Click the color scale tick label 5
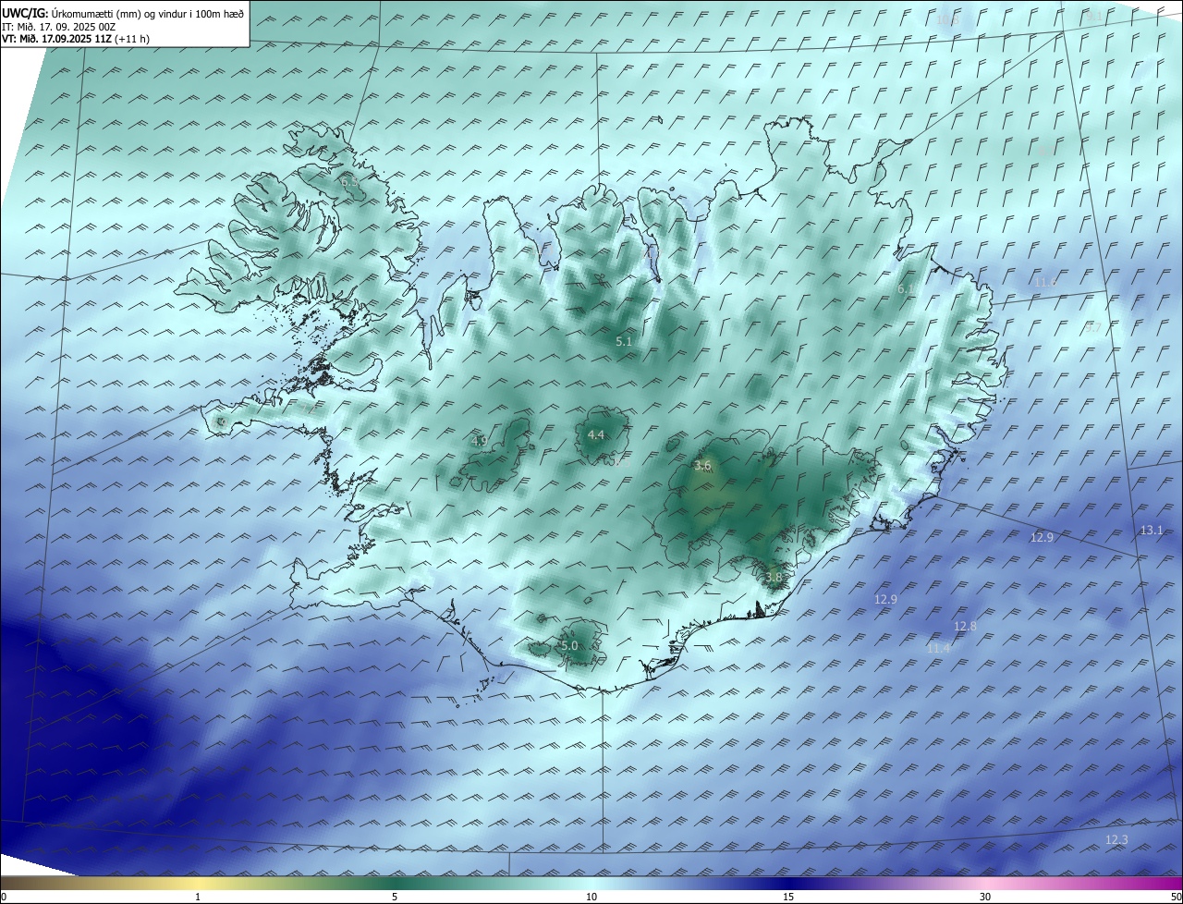1183x904 pixels. pyautogui.click(x=395, y=897)
